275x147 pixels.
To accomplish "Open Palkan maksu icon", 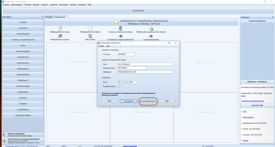I will click(90, 36).
